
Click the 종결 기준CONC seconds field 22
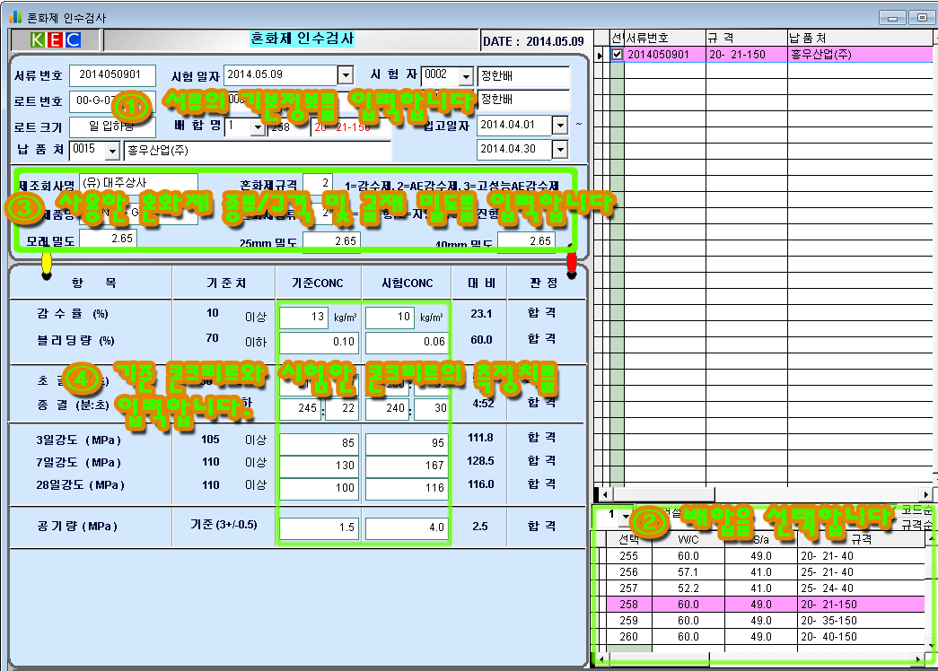pyautogui.click(x=342, y=408)
